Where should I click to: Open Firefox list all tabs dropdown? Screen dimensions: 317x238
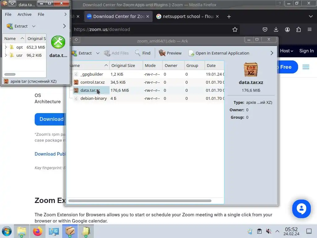pyautogui.click(x=311, y=16)
